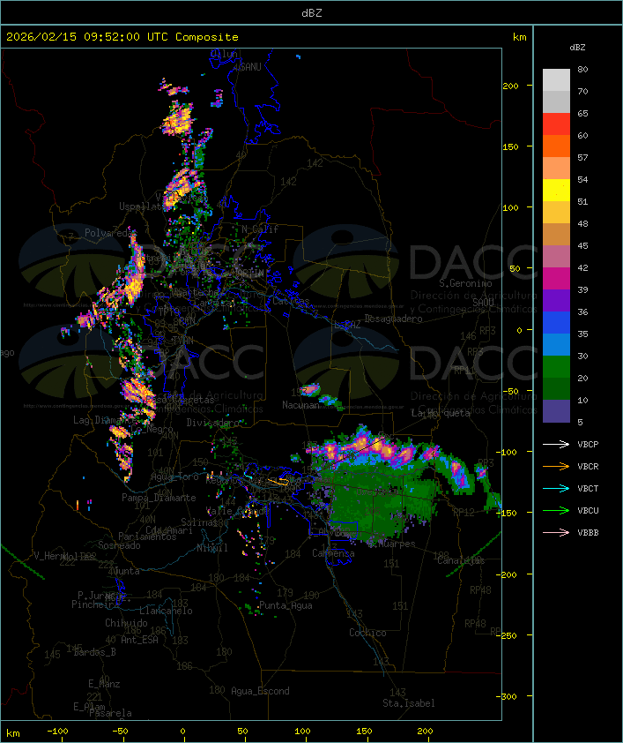Screen dimensions: 623x743
Task: Click the Uspallata map label
Action: point(142,206)
